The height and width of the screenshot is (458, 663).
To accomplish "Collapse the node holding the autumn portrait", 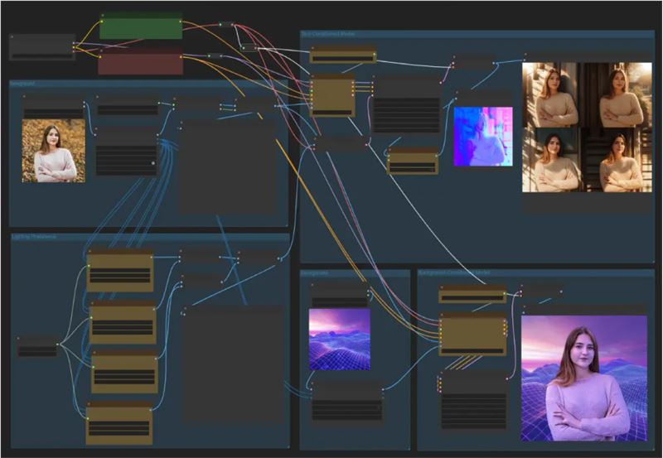I will click(26, 99).
